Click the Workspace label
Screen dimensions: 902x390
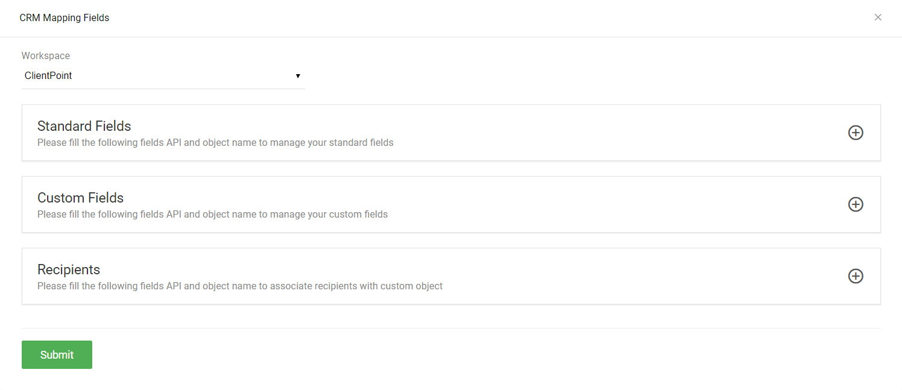pos(45,55)
